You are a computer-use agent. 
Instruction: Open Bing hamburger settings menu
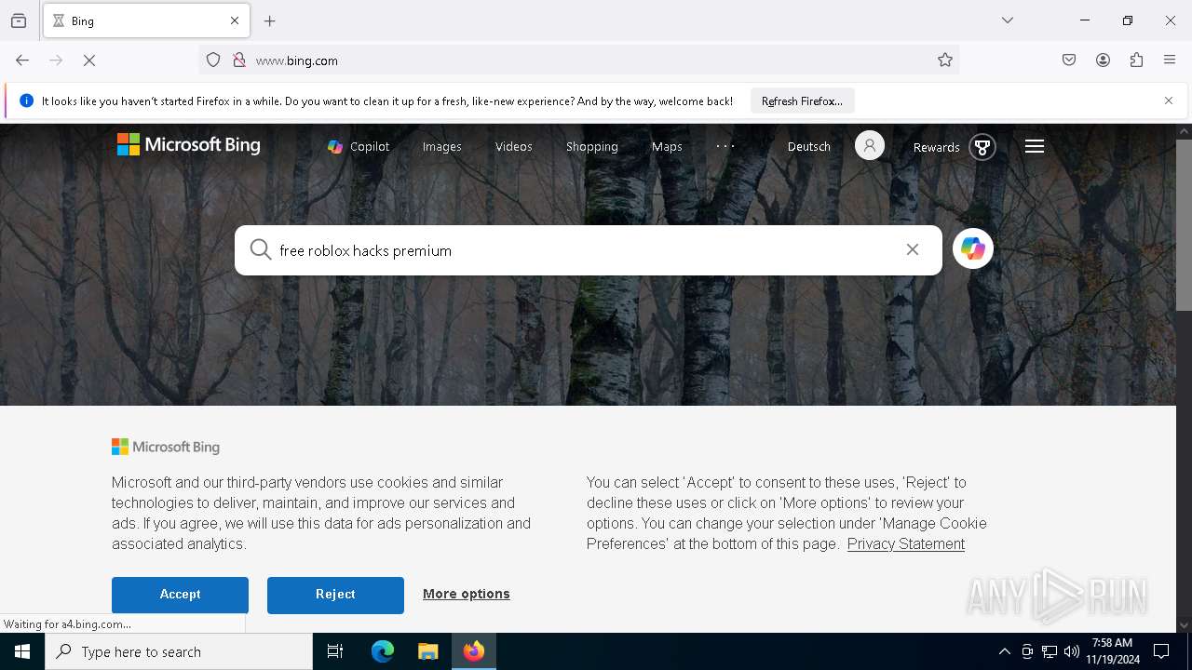[1035, 146]
